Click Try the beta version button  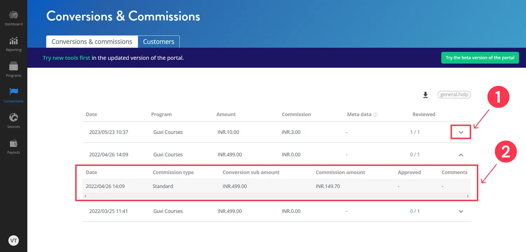pos(480,58)
